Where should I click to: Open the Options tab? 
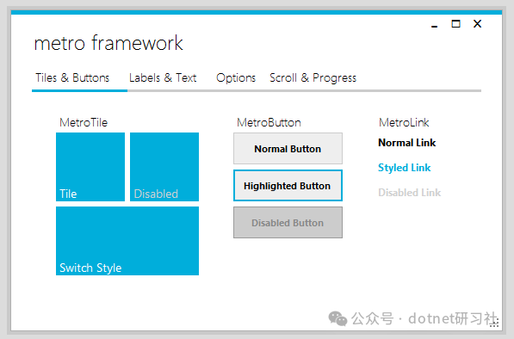[236, 78]
